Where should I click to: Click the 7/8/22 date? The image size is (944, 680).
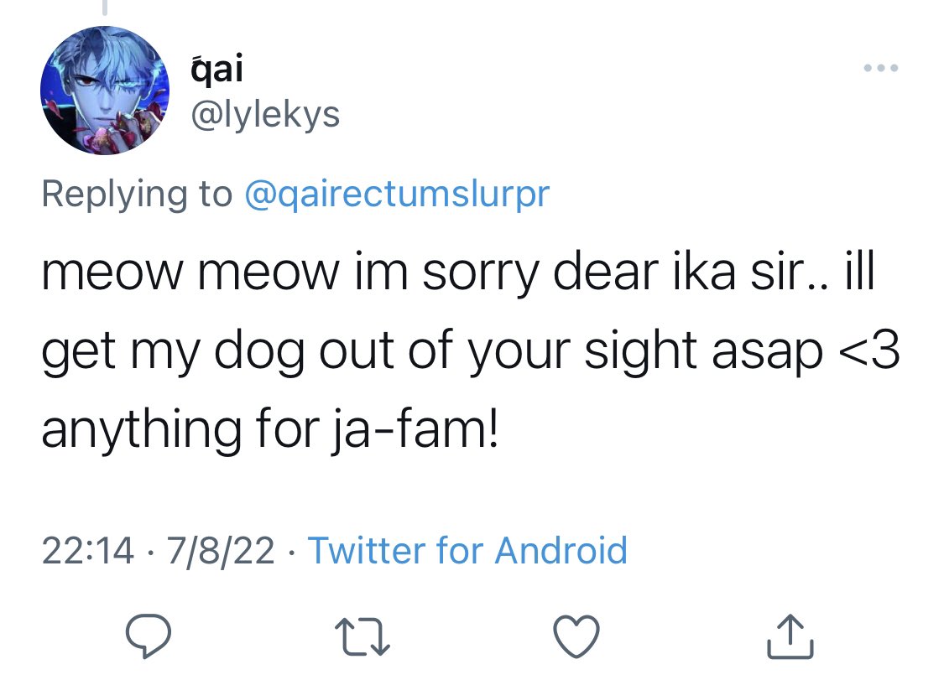click(x=221, y=551)
